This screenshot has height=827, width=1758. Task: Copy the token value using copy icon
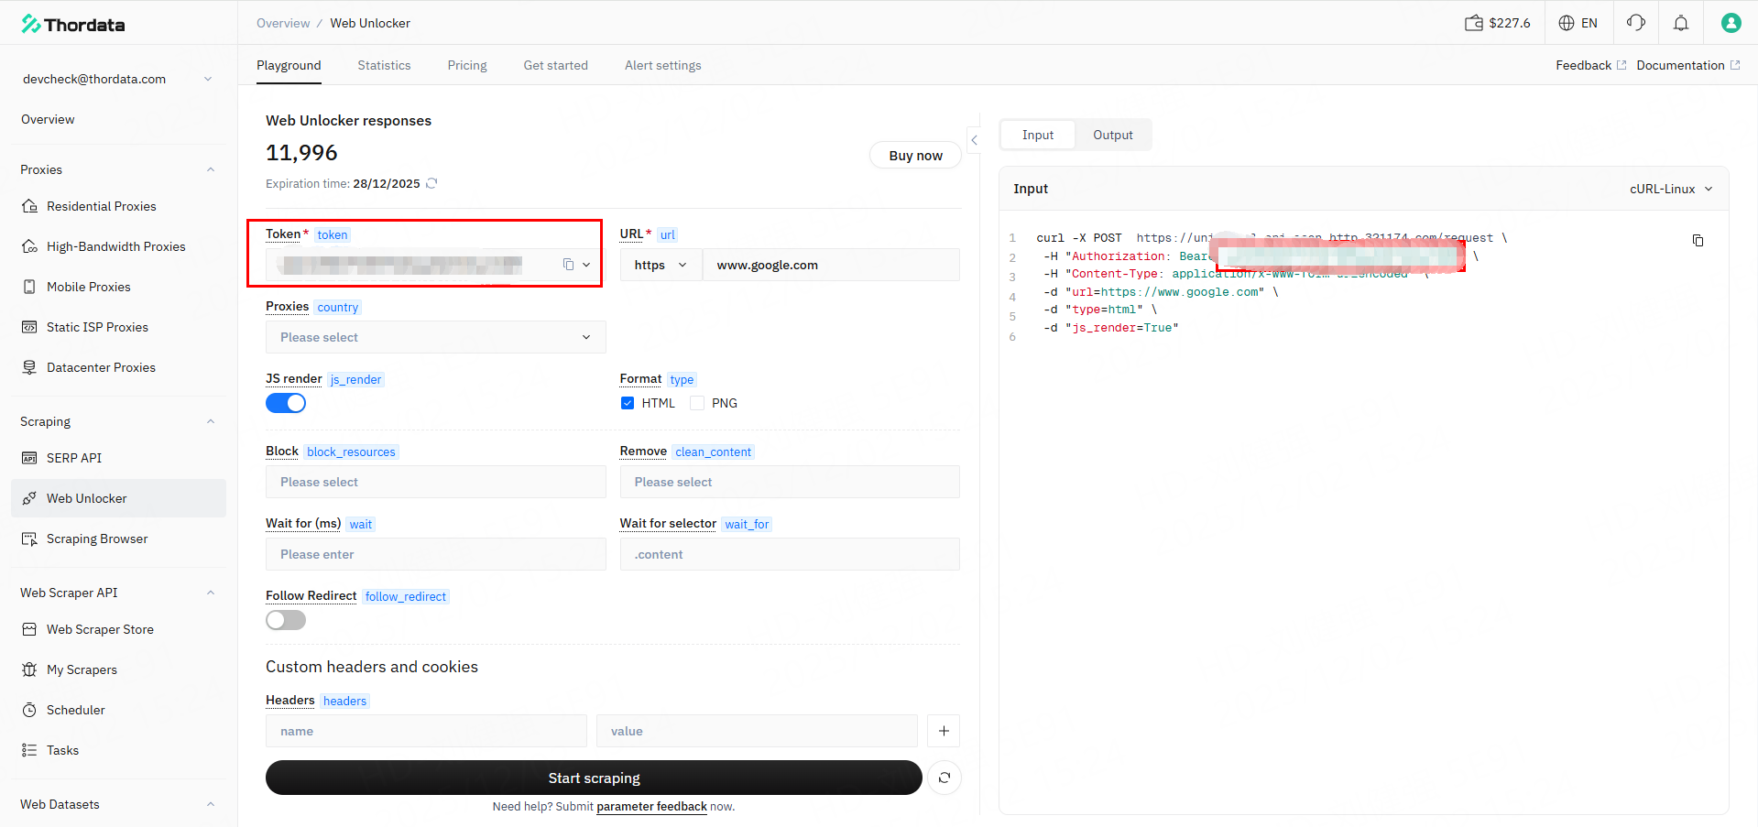(x=568, y=265)
